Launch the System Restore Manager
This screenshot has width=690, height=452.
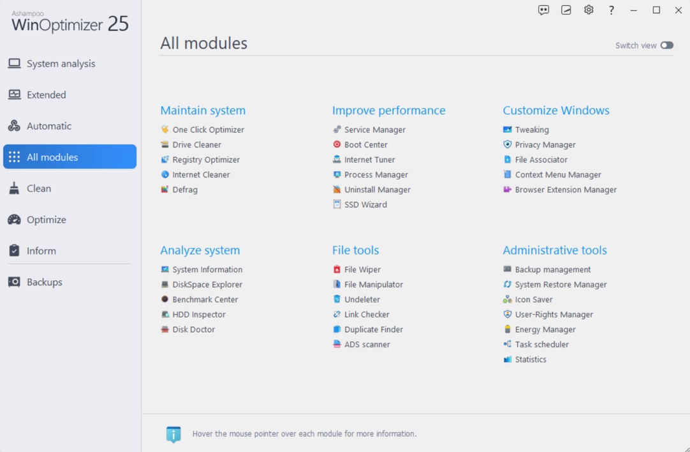pos(560,284)
